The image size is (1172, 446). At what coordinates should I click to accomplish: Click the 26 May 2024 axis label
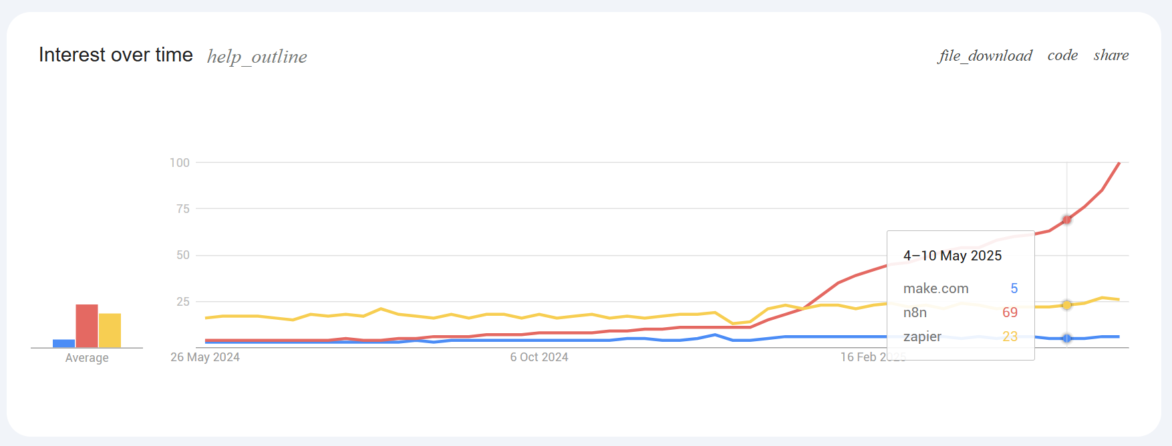pyautogui.click(x=204, y=357)
